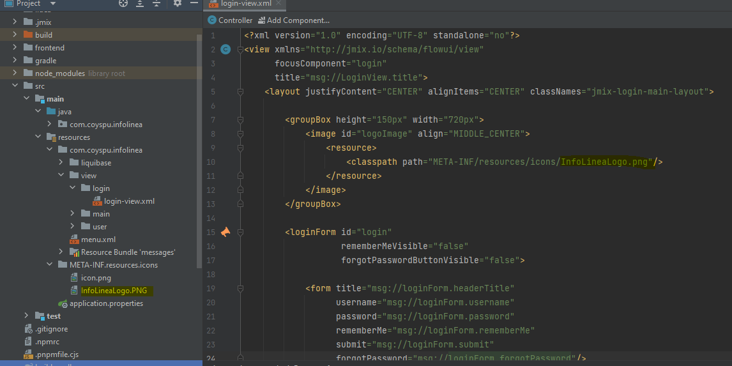Screen dimensions: 732x366
Task: Collapse the main folder under src
Action: 27,99
